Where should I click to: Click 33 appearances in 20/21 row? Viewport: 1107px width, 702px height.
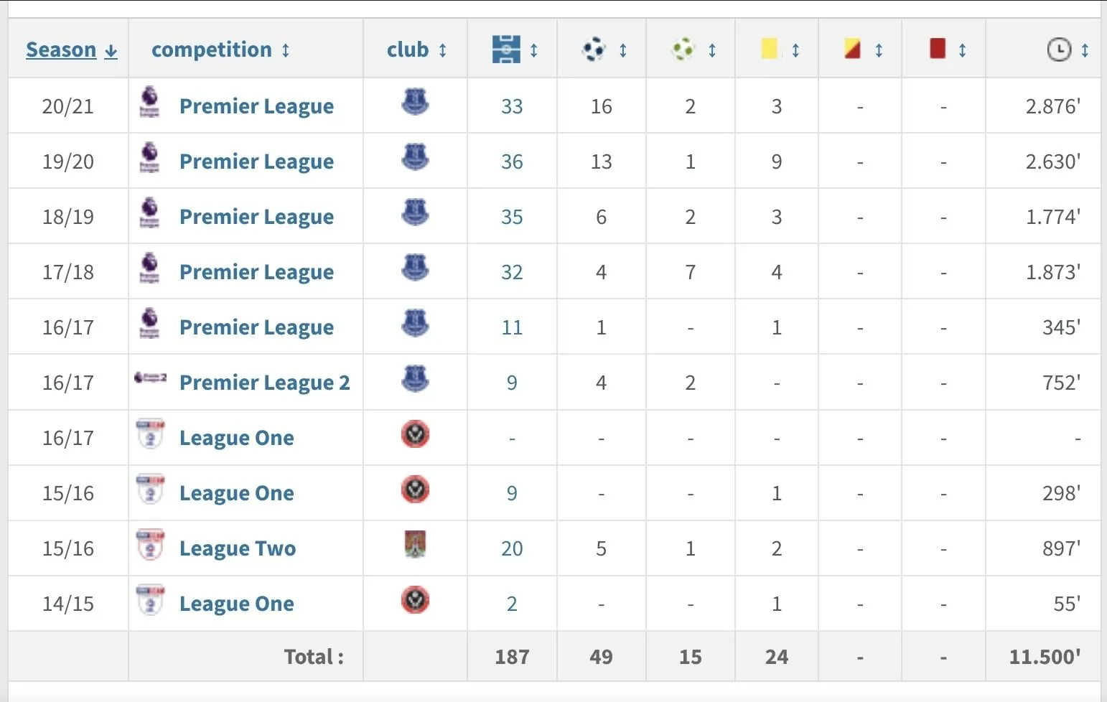click(512, 106)
